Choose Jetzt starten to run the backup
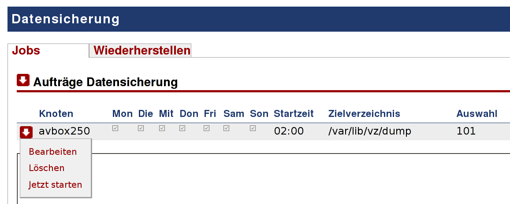This screenshot has width=510, height=204. pyautogui.click(x=55, y=185)
